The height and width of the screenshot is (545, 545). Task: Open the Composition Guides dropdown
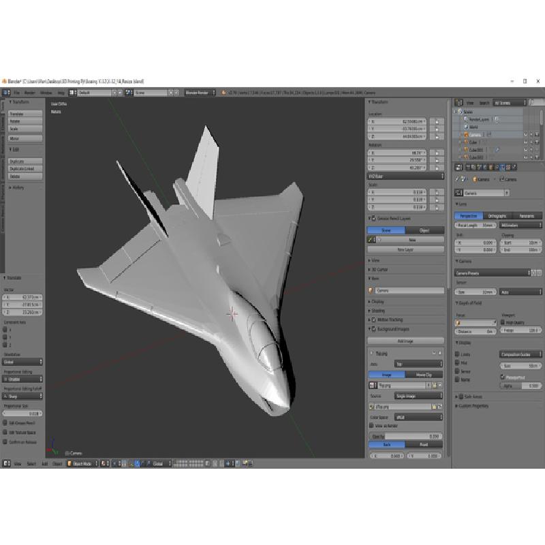point(520,354)
